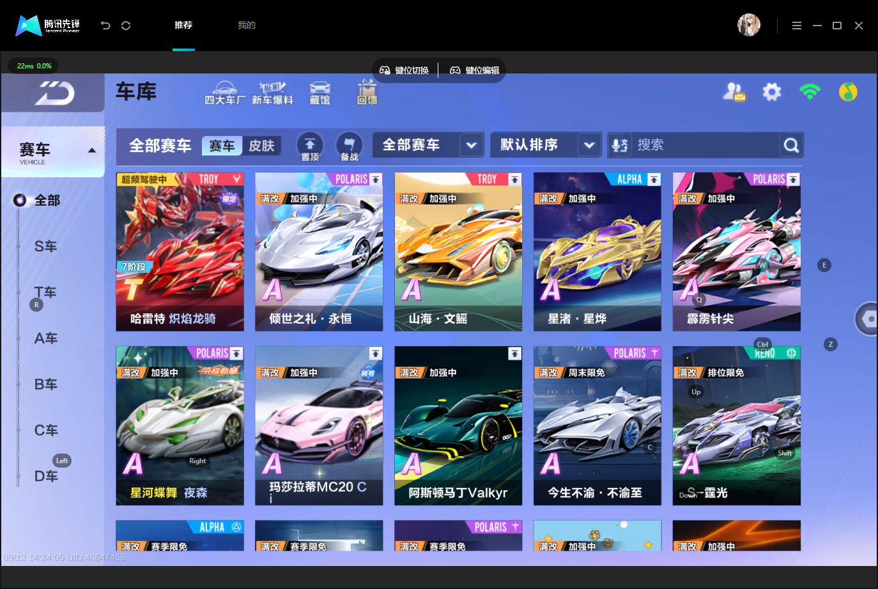The height and width of the screenshot is (589, 878).
Task: Open friends mail icon
Action: [734, 92]
